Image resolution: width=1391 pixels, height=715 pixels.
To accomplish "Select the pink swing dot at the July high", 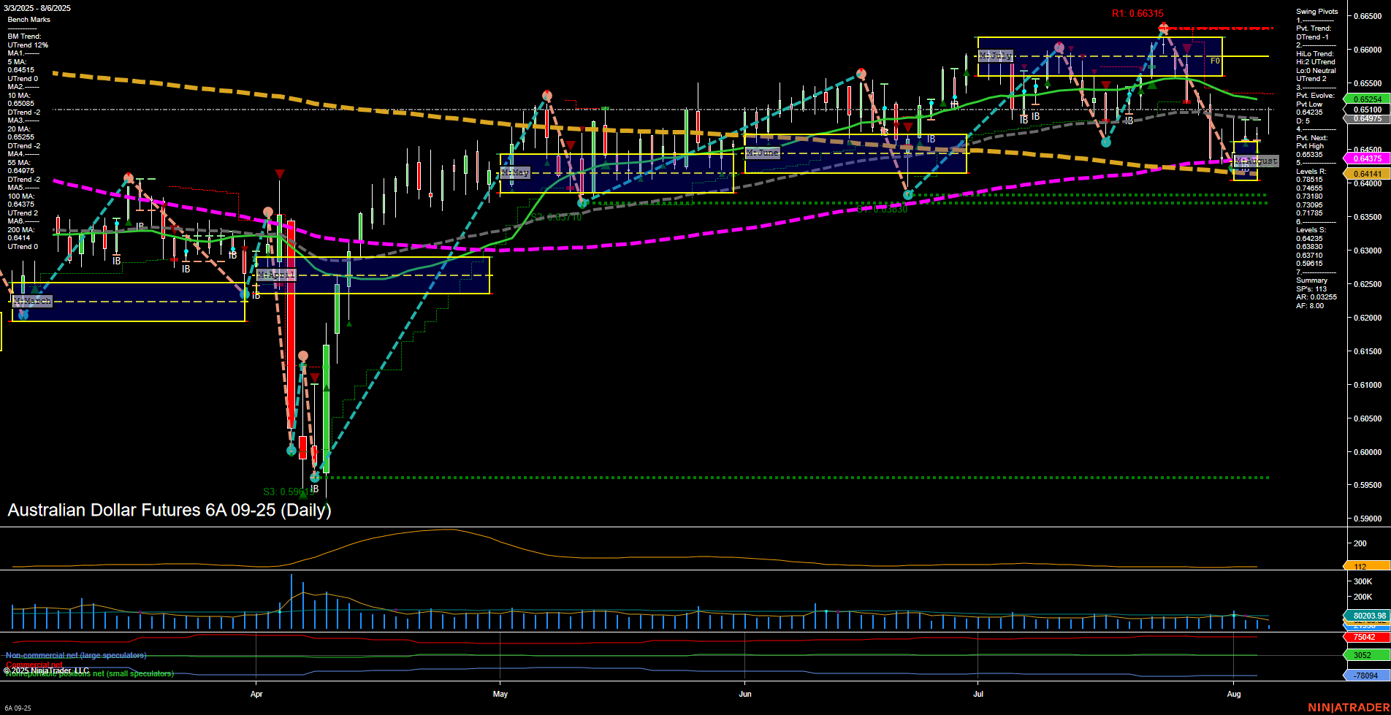I will coord(1059,47).
